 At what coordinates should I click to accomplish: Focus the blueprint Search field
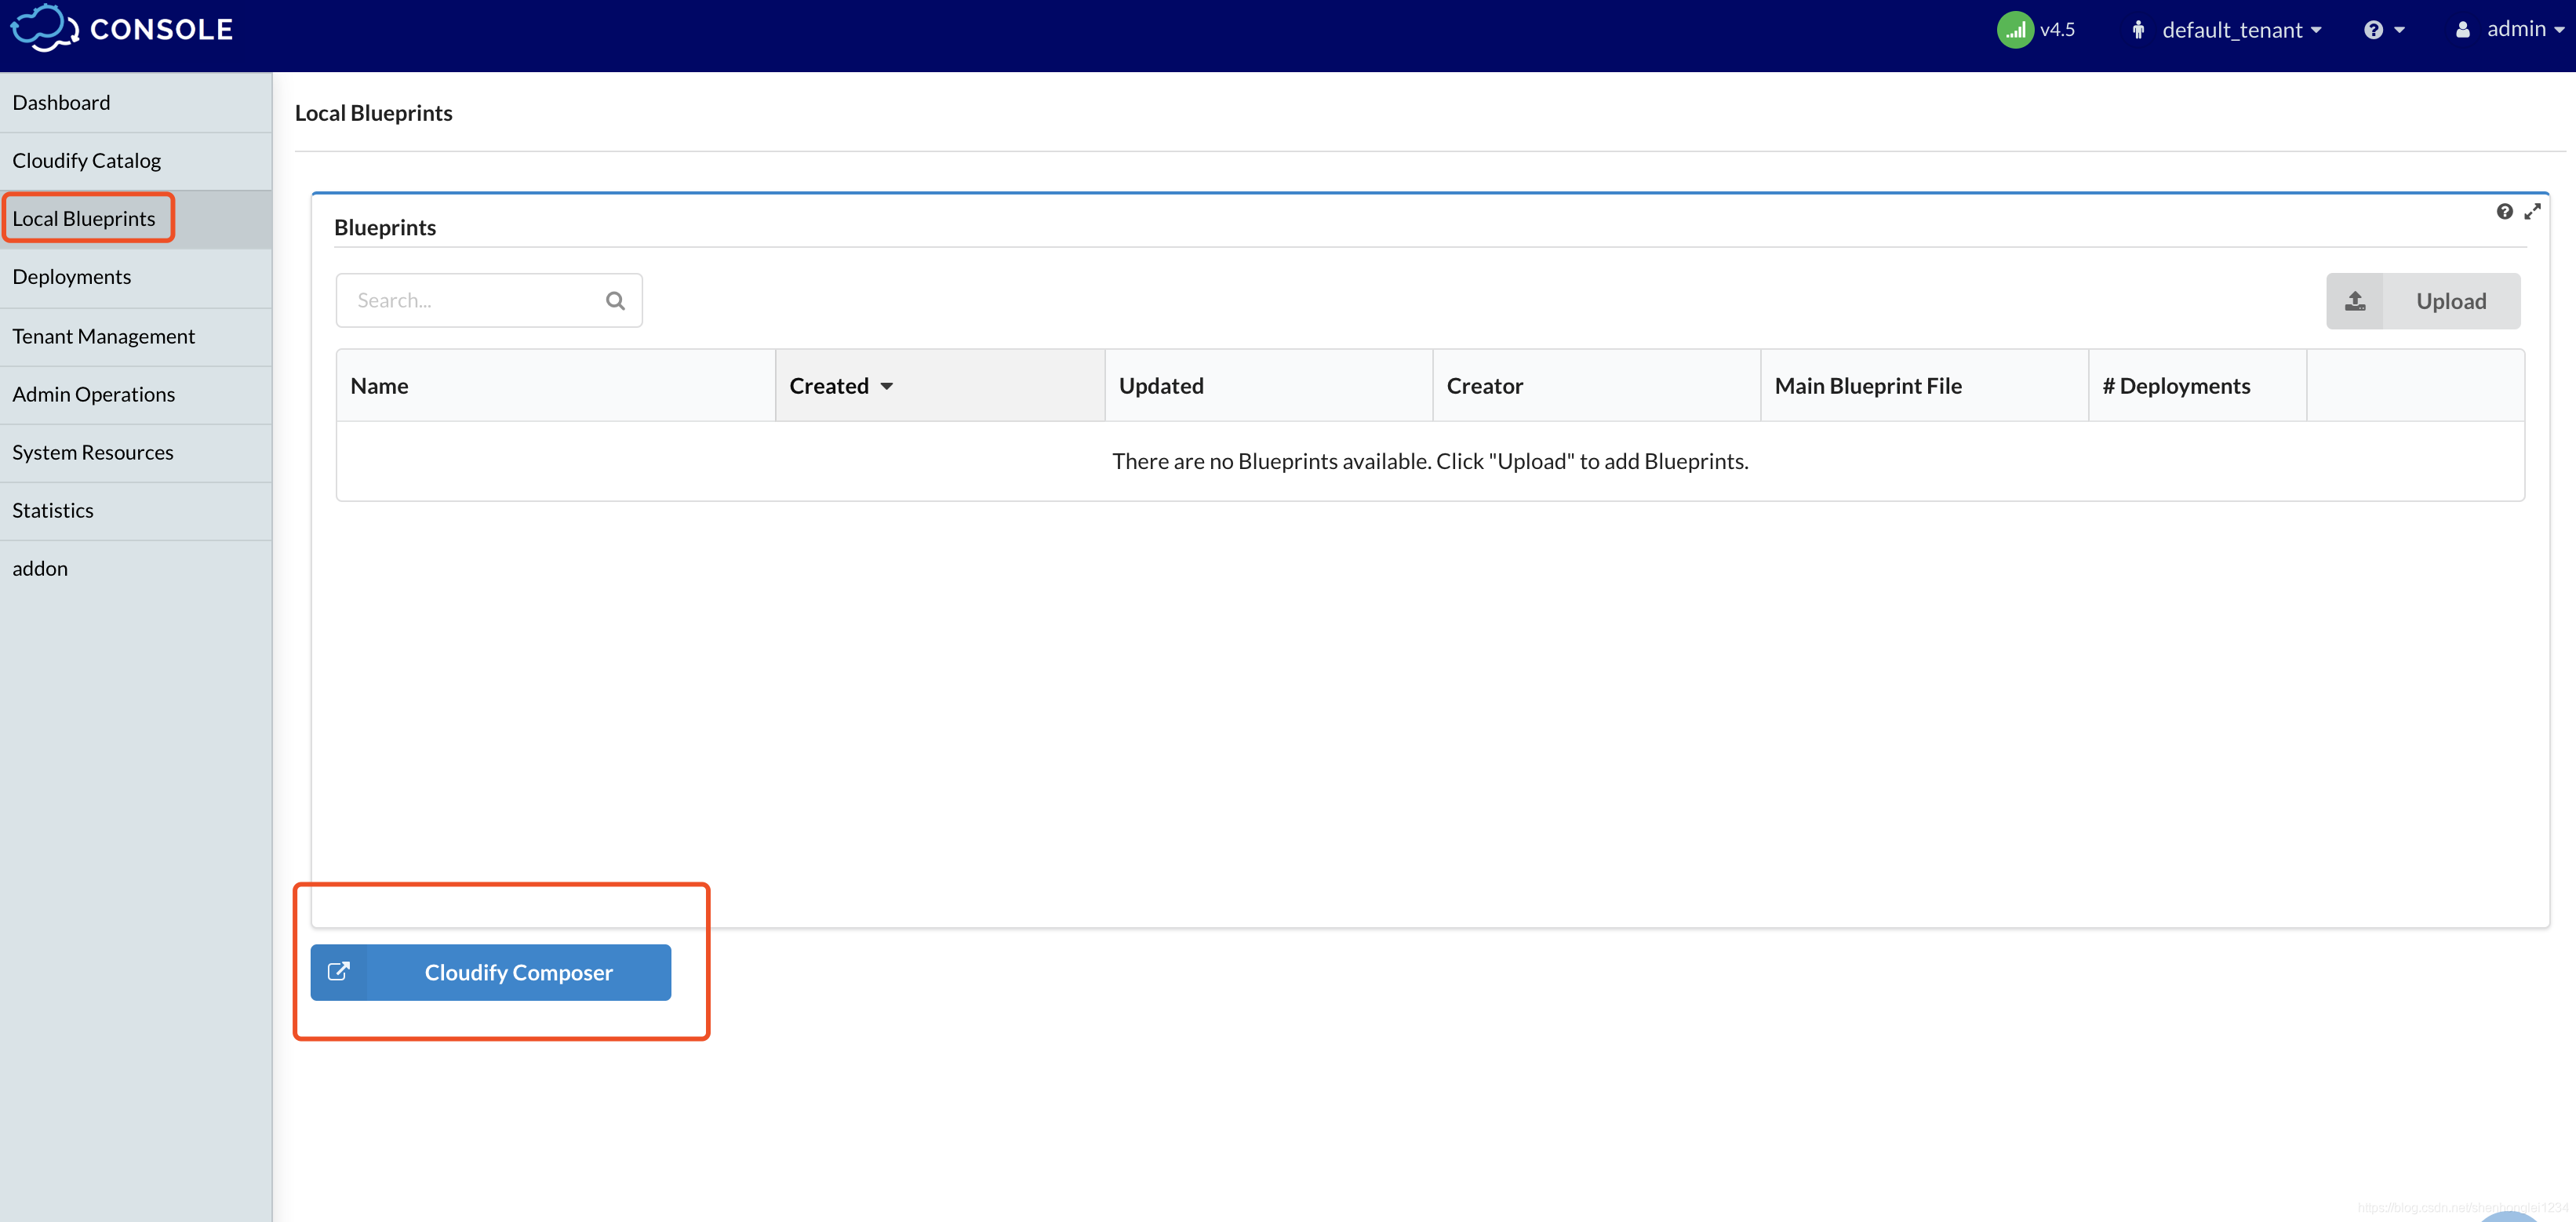pos(489,301)
